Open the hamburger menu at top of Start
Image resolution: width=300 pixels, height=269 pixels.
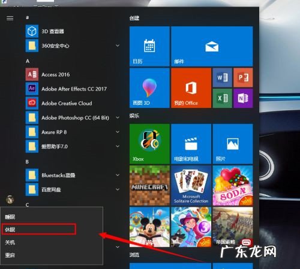(x=10, y=18)
